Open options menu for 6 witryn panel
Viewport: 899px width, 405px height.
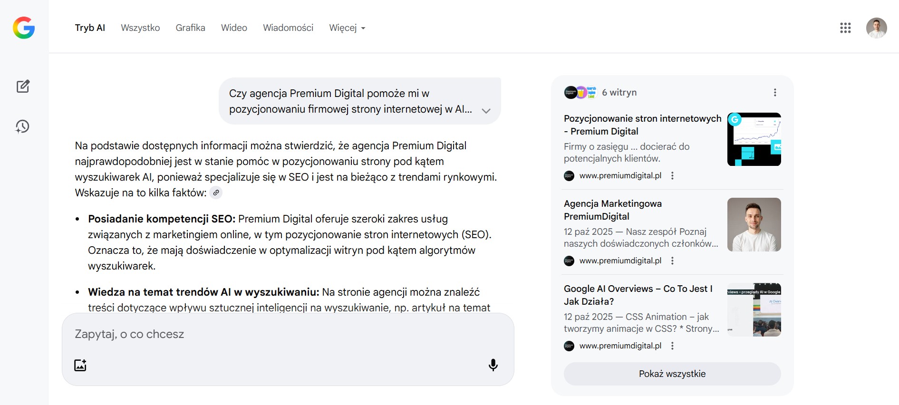775,92
